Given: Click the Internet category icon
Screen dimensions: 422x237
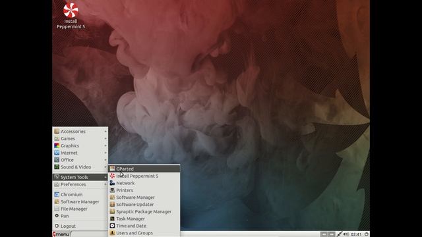Looking at the screenshot, I should click(x=57, y=153).
